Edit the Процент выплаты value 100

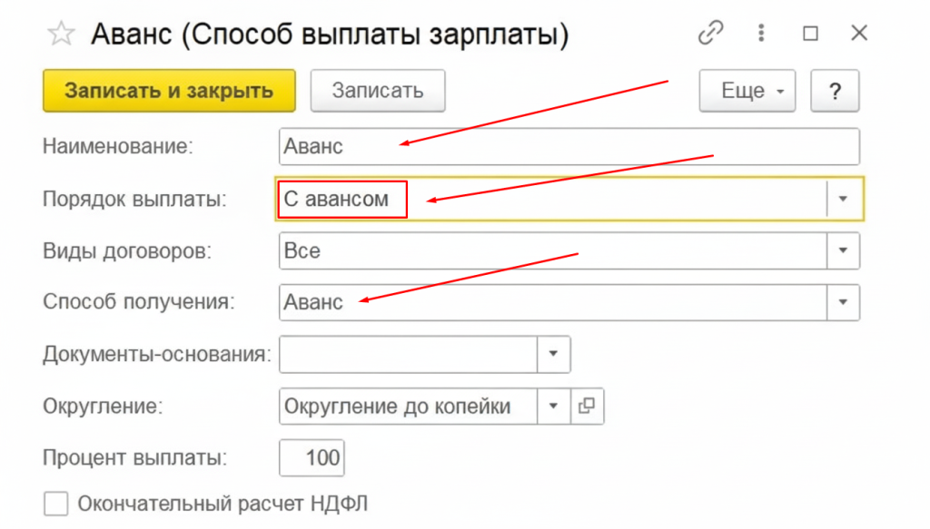click(x=312, y=458)
